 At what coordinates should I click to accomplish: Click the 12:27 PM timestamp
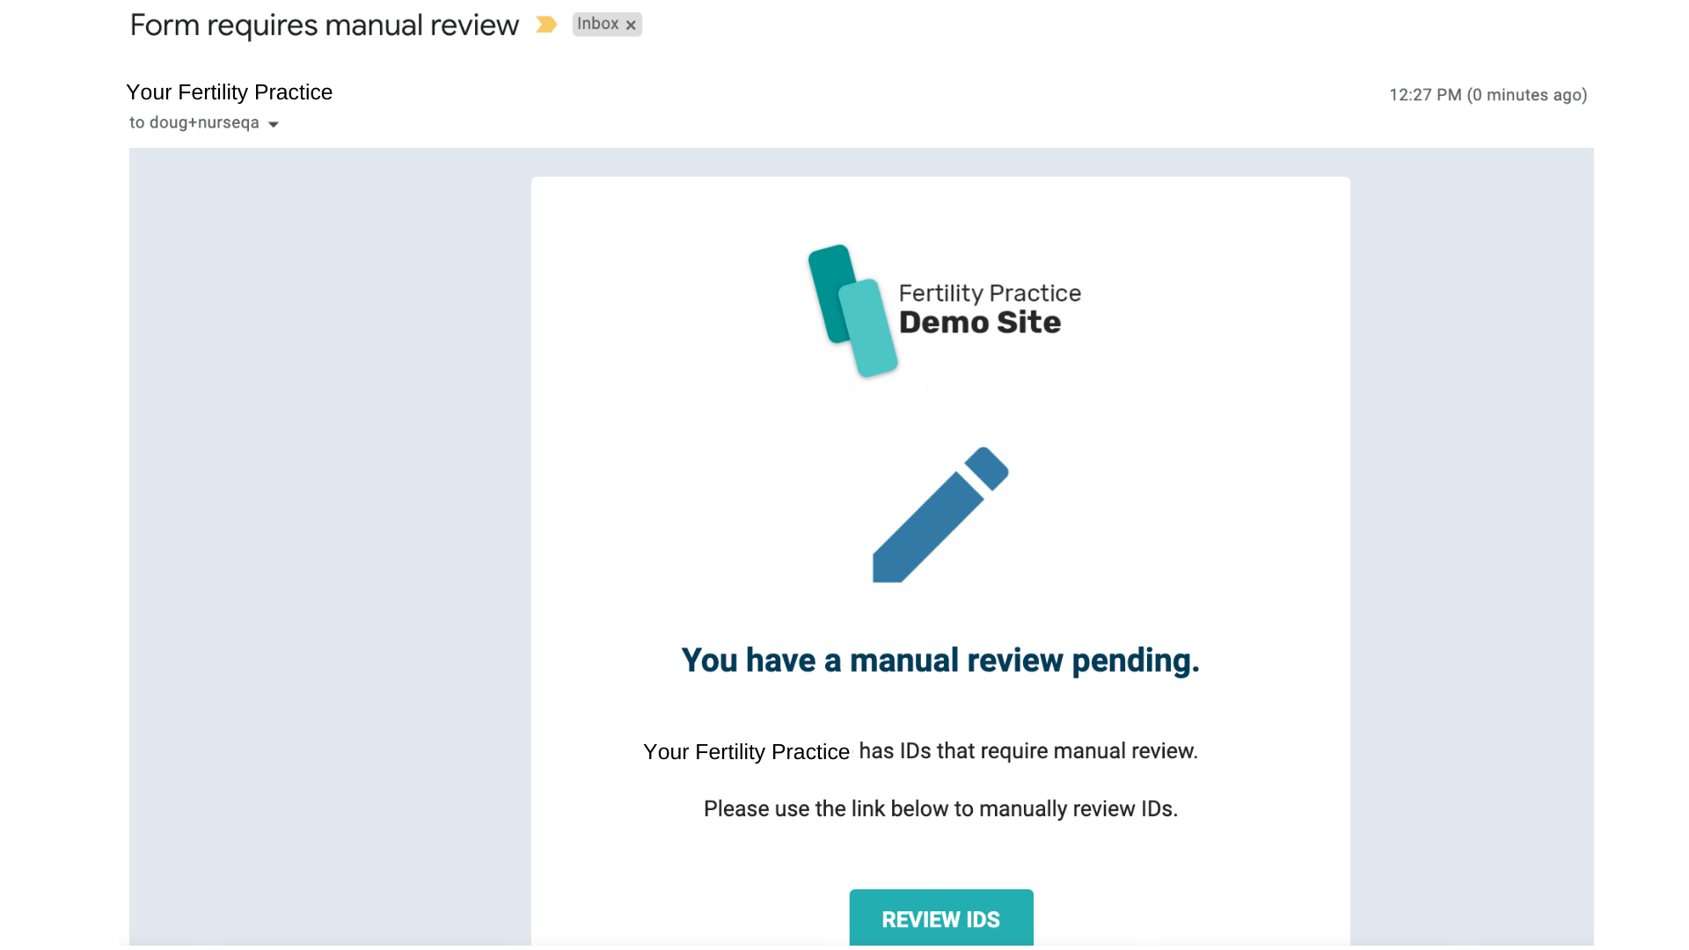pos(1425,95)
